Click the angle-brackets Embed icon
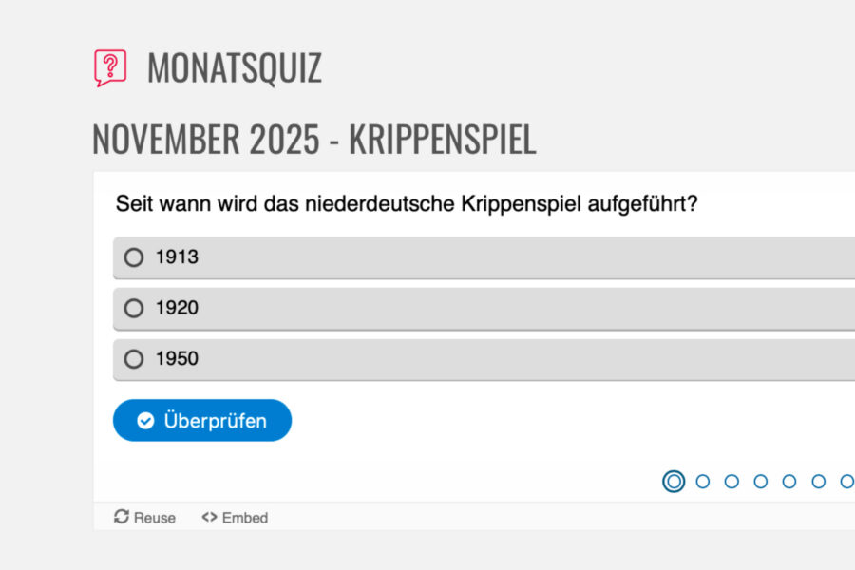This screenshot has width=855, height=570. tap(209, 518)
